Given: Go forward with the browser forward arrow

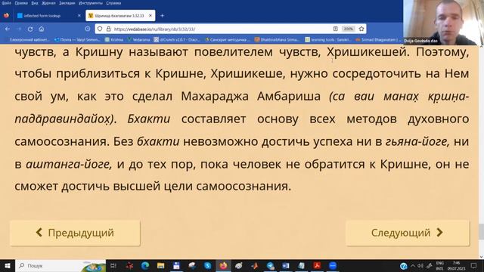Looking at the screenshot, I should click(x=19, y=29).
